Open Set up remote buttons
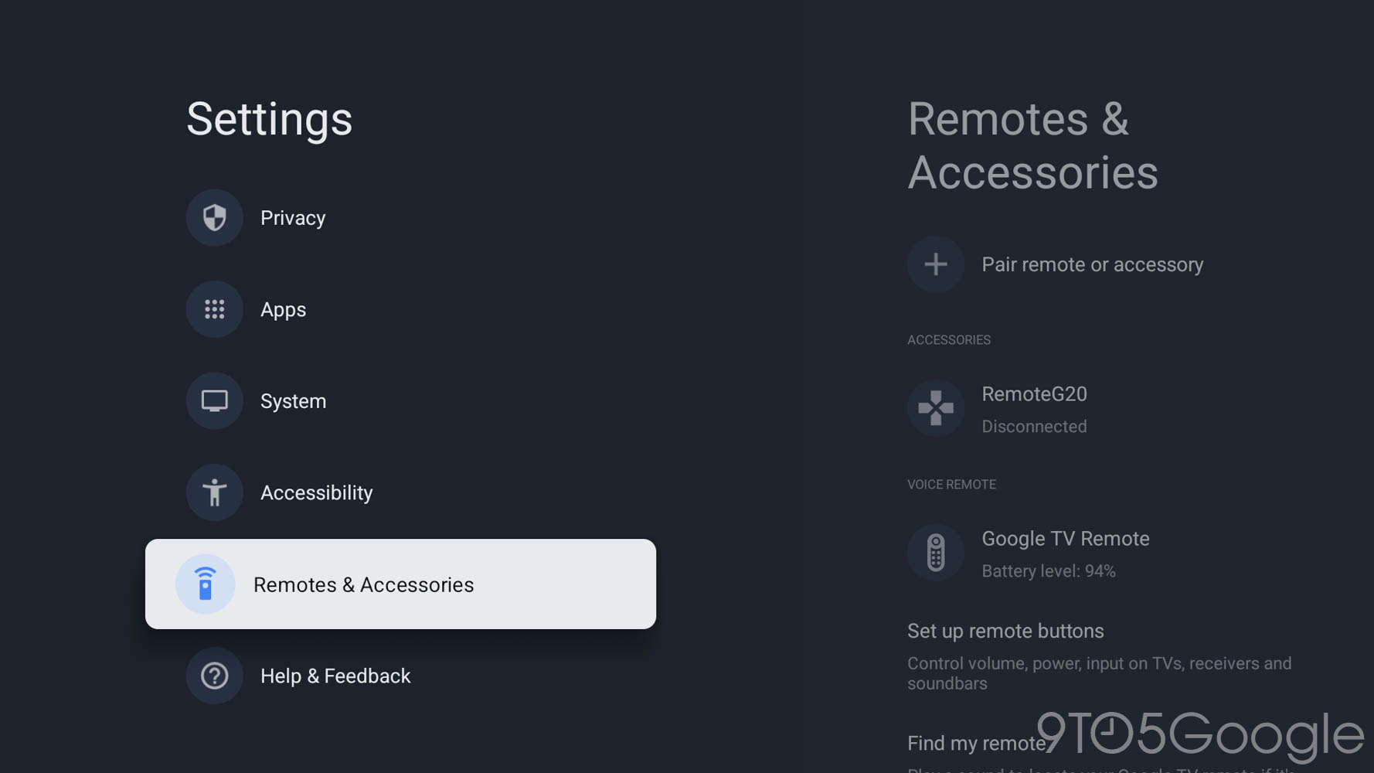1374x773 pixels. pos(1005,632)
